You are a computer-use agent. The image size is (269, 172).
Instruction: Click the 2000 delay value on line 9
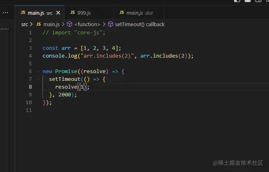point(65,95)
